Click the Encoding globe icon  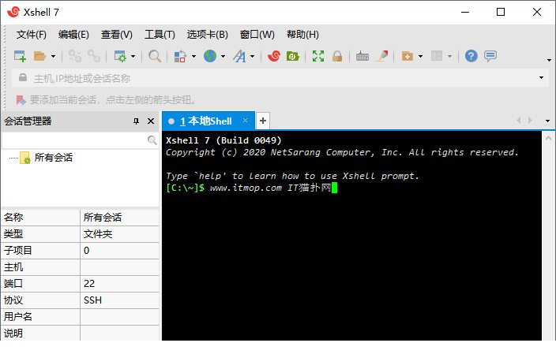tap(210, 56)
